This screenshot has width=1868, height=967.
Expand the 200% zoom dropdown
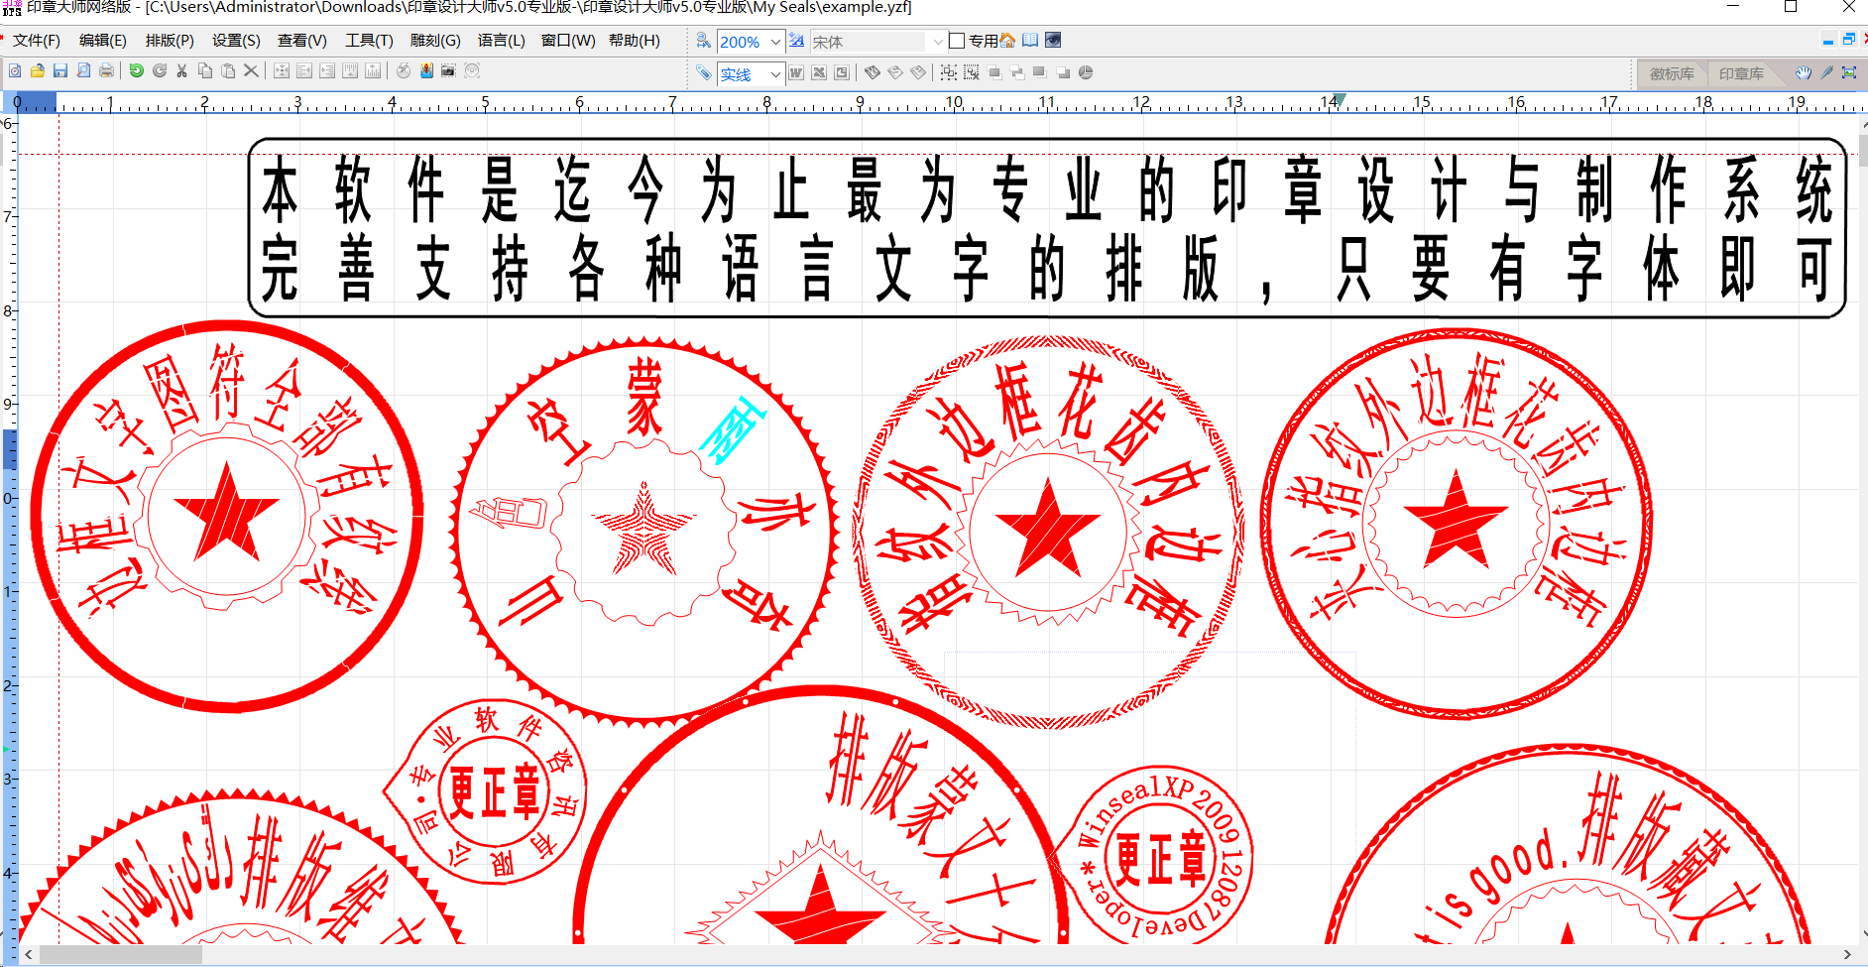pyautogui.click(x=775, y=42)
